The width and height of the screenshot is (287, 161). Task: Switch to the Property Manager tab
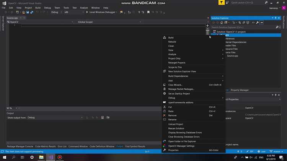pos(240,90)
